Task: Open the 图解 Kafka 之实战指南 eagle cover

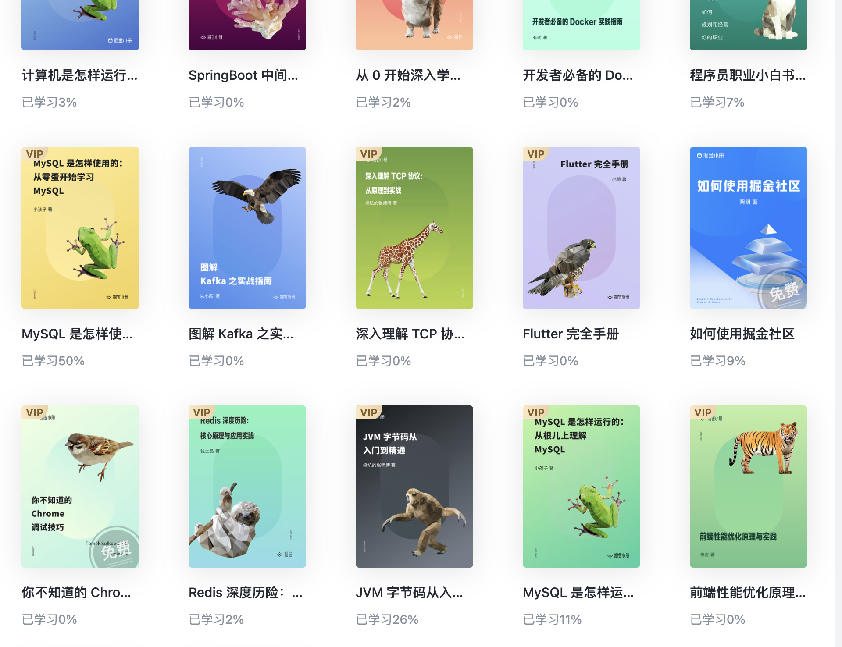Action: (247, 228)
